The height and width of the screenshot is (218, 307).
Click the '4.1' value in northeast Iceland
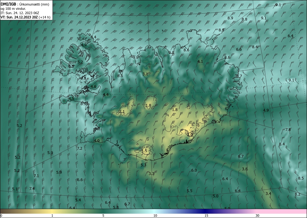point(200,61)
